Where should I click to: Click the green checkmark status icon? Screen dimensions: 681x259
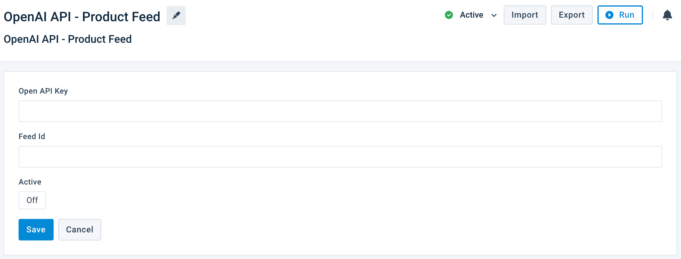click(x=449, y=15)
